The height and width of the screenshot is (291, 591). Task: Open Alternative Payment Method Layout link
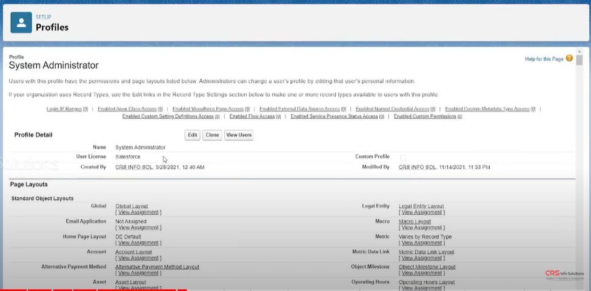pyautogui.click(x=157, y=267)
